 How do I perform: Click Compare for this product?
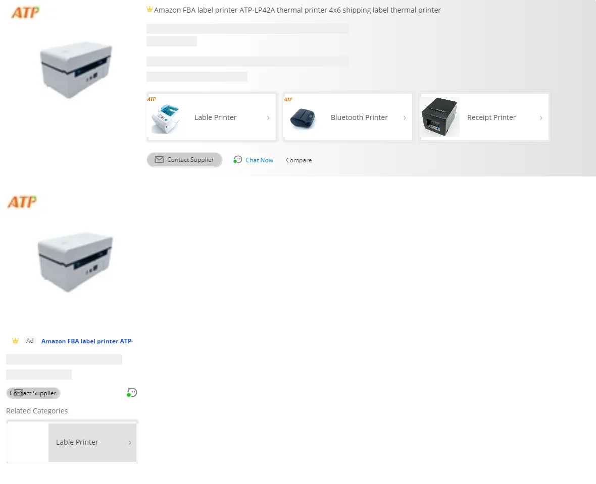[299, 160]
